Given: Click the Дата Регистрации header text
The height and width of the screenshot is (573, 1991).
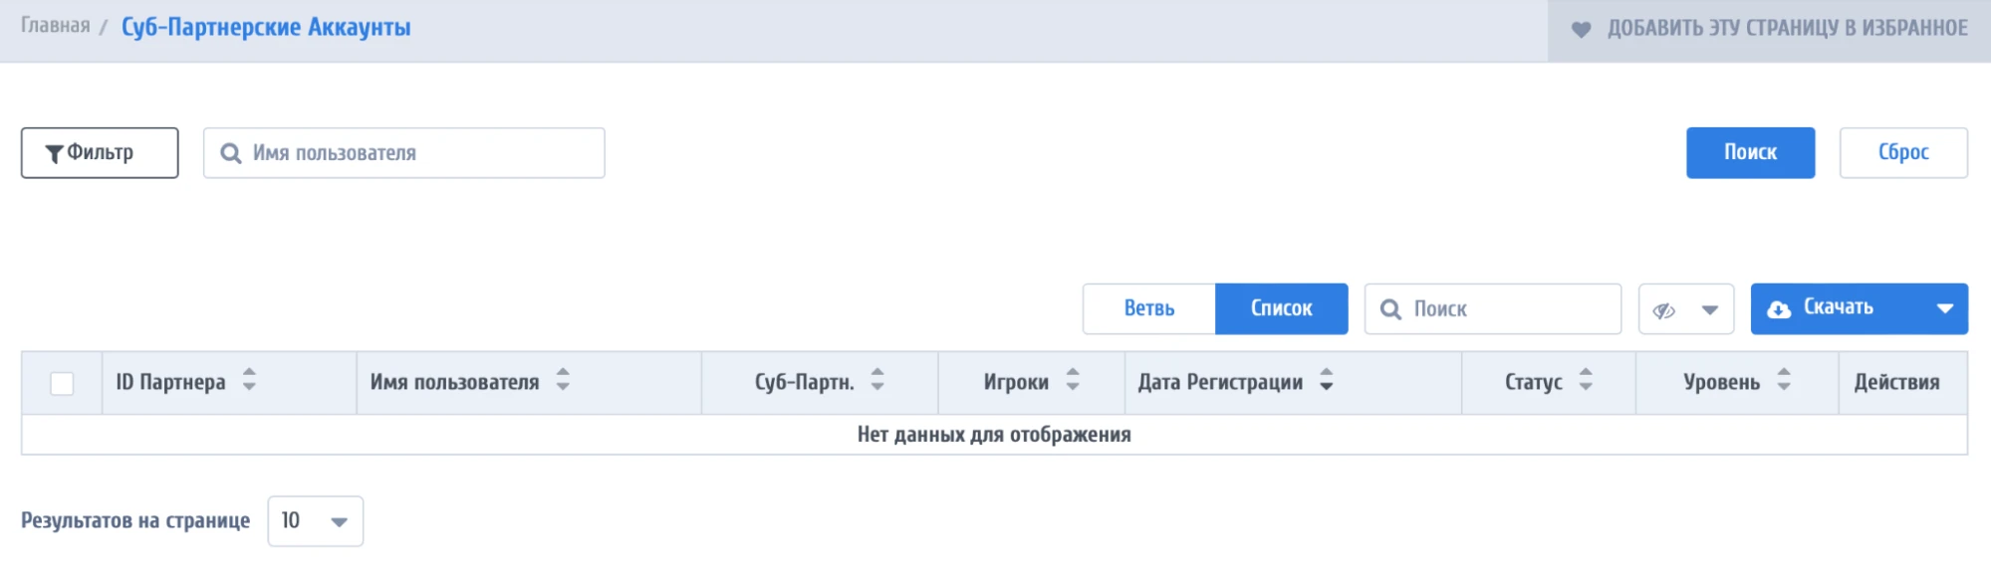Looking at the screenshot, I should (1220, 382).
